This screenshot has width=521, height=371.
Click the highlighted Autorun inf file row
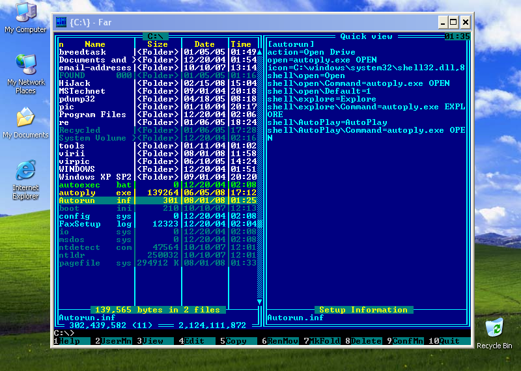tap(158, 200)
